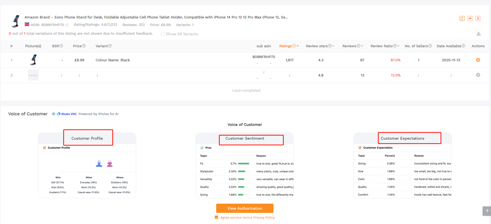This screenshot has height=224, width=491.
Task: Click the Review Ratio help icon
Action: pos(395,46)
